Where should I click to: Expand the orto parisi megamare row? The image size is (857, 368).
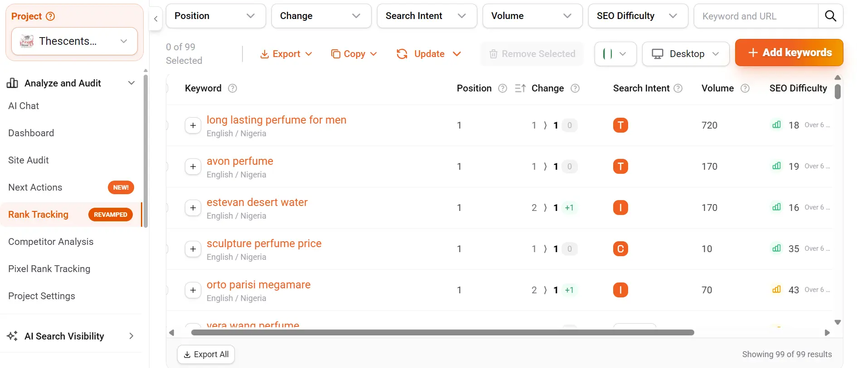click(x=193, y=290)
